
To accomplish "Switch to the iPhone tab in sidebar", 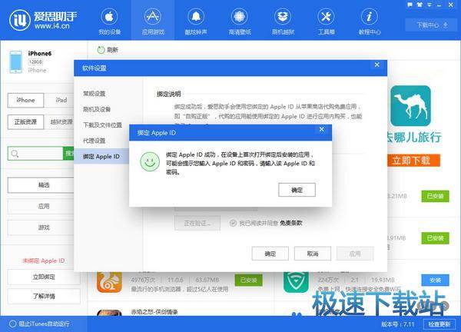I will click(25, 100).
